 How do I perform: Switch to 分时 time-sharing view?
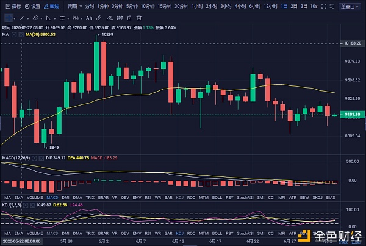(90, 6)
